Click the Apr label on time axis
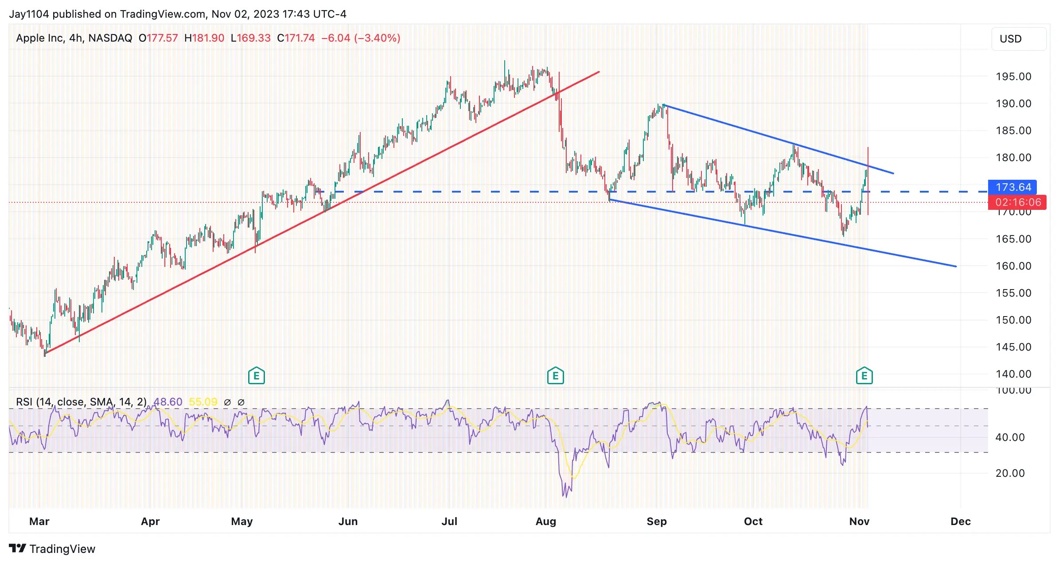Viewport: 1059px width, 564px height. pos(150,522)
